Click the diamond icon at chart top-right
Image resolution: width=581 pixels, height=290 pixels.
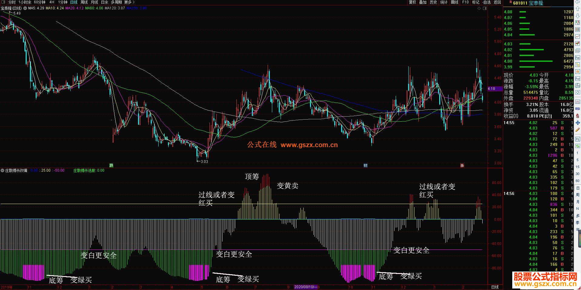pyautogui.click(x=479, y=8)
